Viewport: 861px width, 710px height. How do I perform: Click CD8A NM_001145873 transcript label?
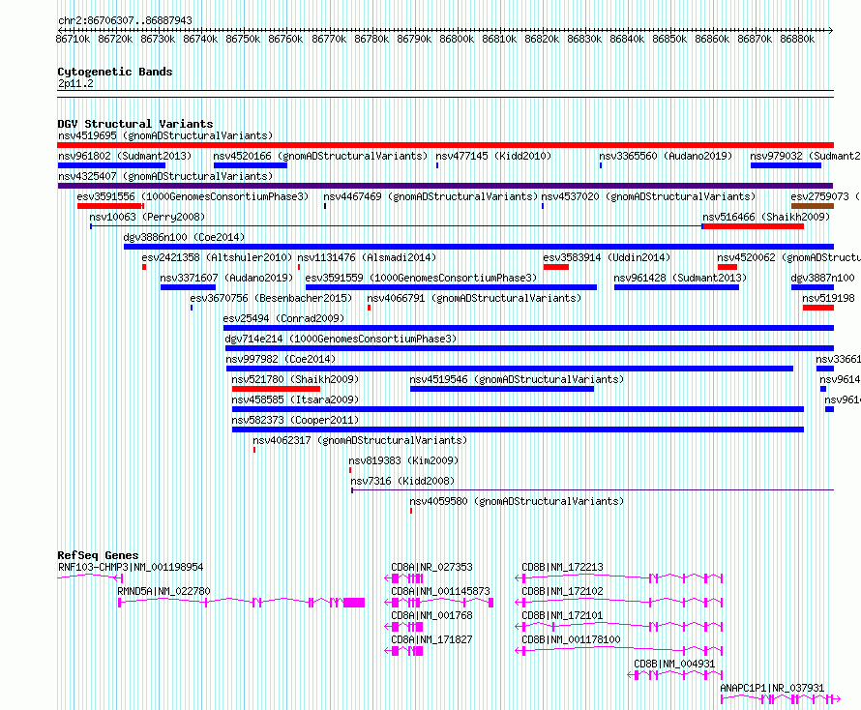click(x=440, y=591)
